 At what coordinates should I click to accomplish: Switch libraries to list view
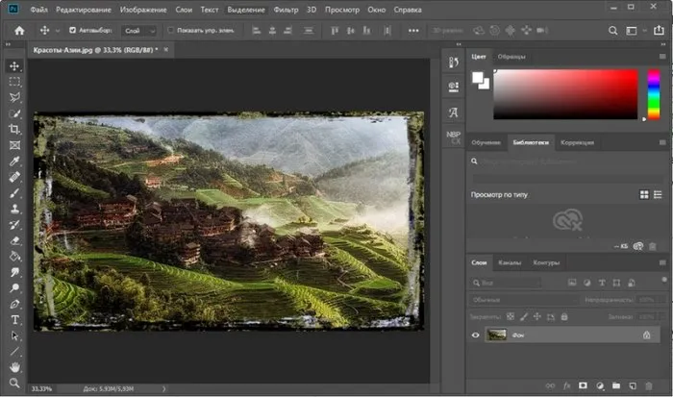(x=658, y=195)
